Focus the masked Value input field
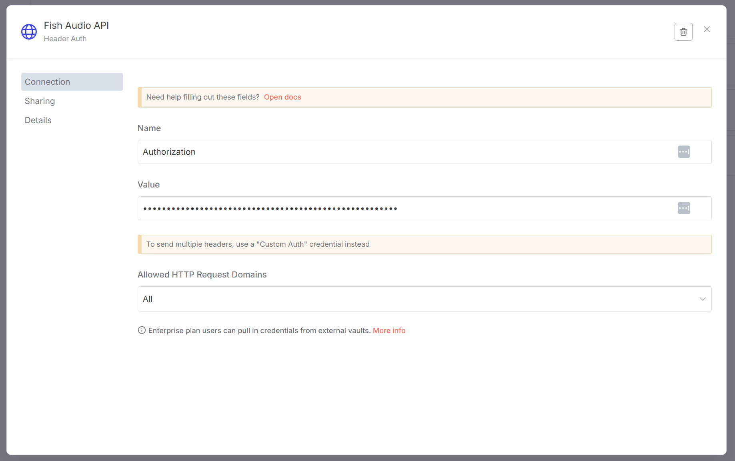This screenshot has width=735, height=461. [x=400, y=208]
